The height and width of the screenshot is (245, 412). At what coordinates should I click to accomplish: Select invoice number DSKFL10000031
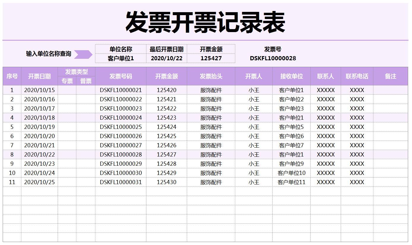point(121,182)
